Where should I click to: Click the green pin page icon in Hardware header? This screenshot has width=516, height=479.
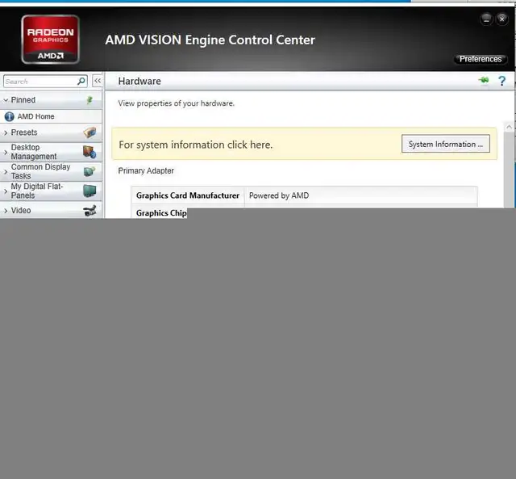[x=484, y=81]
